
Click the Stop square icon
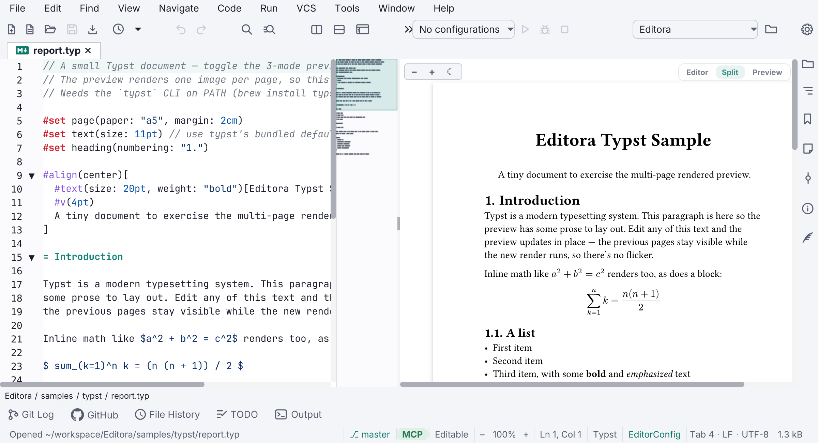(564, 30)
